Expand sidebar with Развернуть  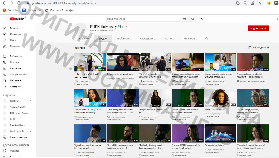[x=16, y=86]
